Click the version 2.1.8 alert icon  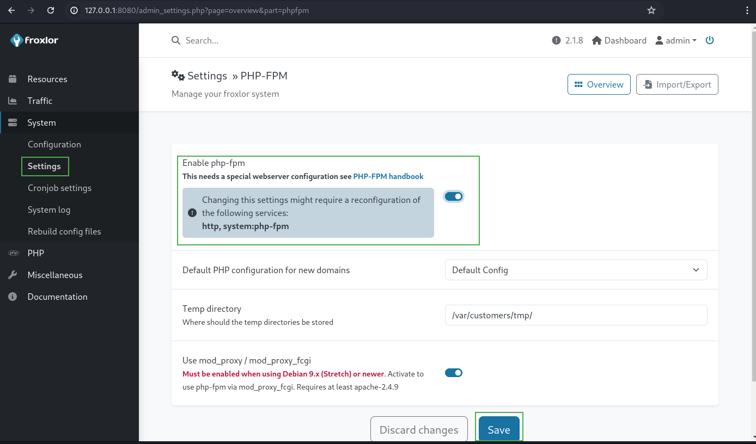pos(556,40)
